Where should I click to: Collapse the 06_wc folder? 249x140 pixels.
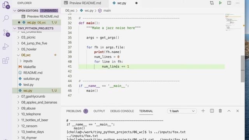[18, 55]
